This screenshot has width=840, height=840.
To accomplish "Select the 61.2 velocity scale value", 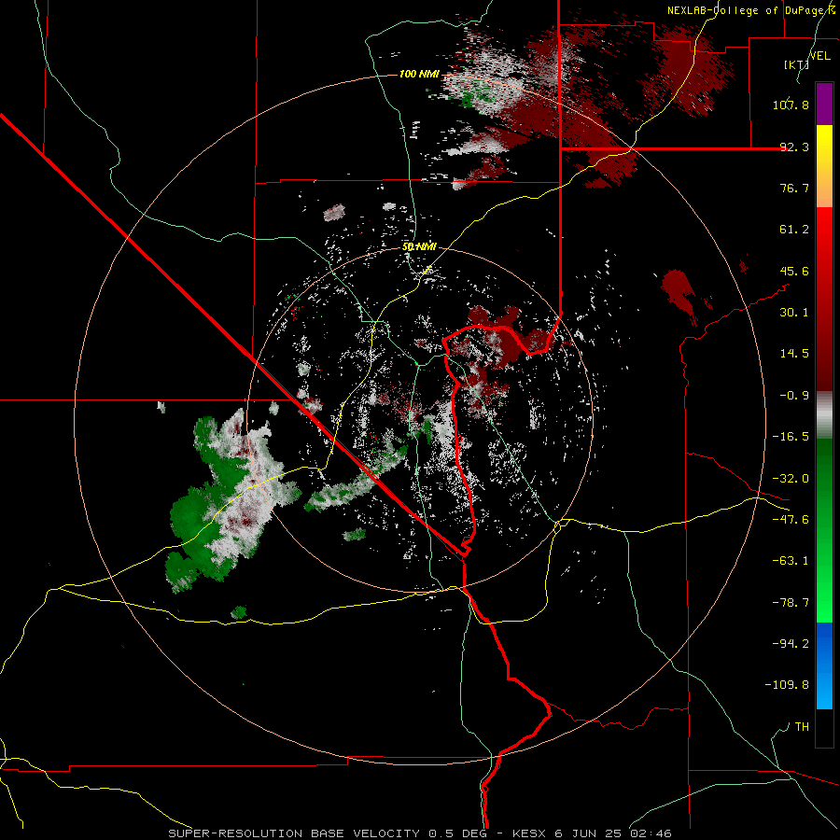I will tap(794, 230).
